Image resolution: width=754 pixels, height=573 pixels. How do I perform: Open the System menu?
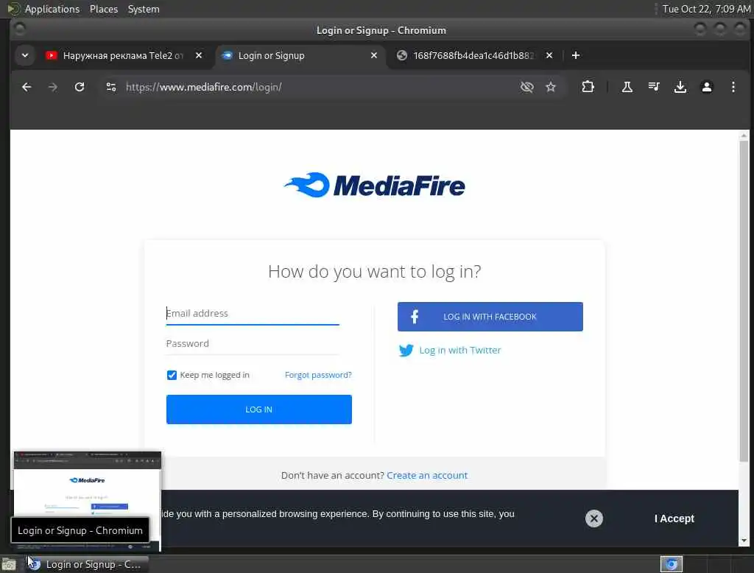pos(144,9)
